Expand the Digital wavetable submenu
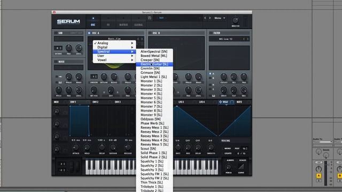Image resolution: width=342 pixels, height=192 pixels. (114, 47)
